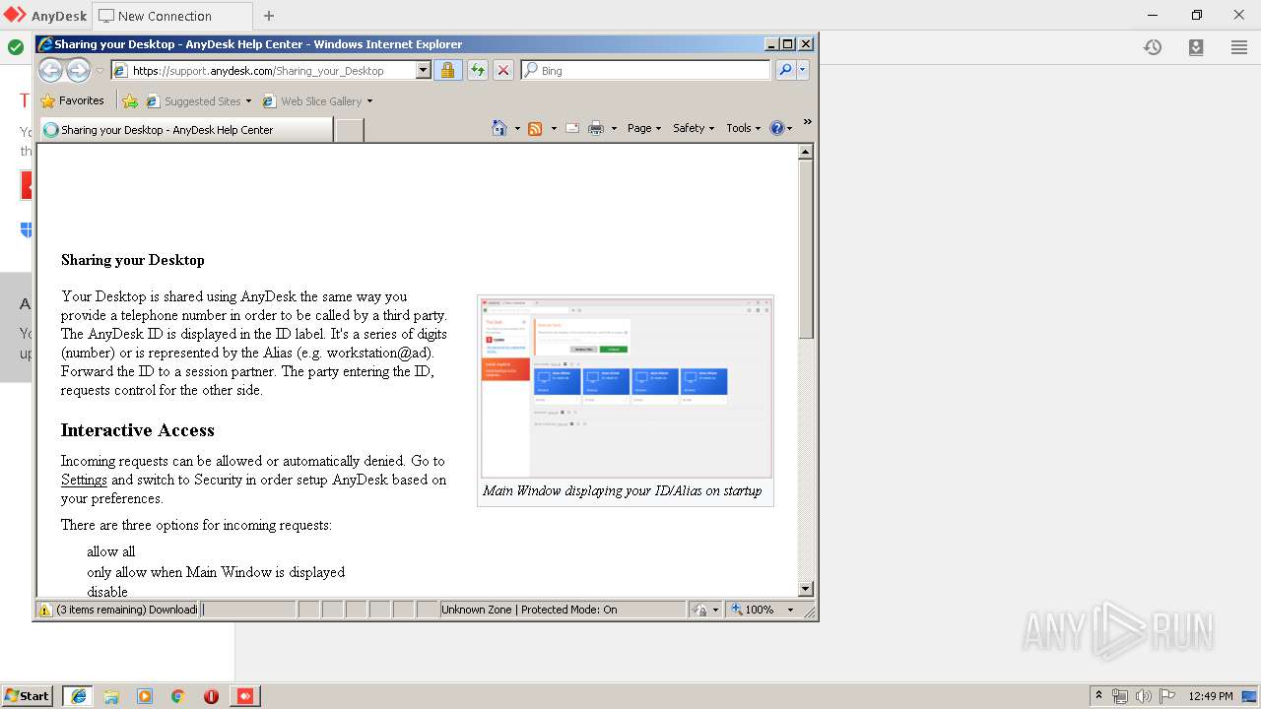The height and width of the screenshot is (709, 1261).
Task: Switch to AnyDesk New Connection tab
Action: click(172, 16)
